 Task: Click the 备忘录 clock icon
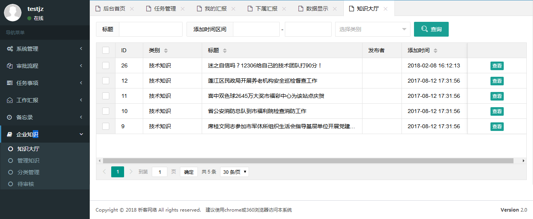point(10,117)
